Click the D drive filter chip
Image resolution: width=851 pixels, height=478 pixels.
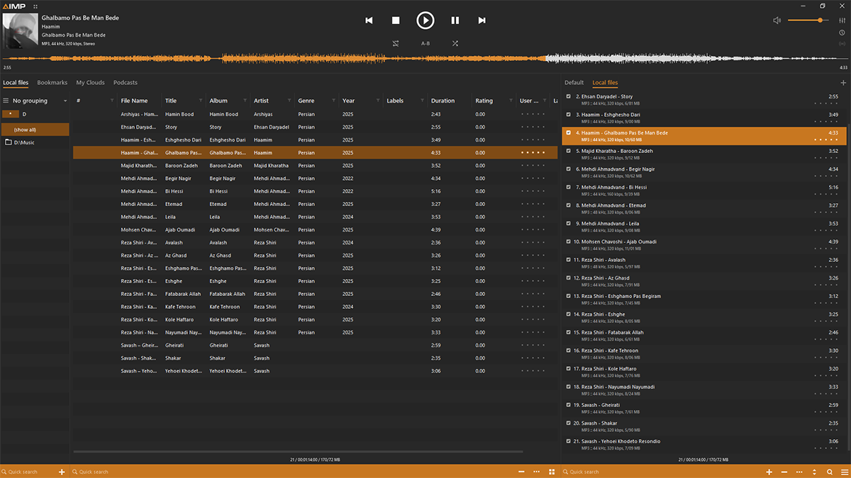(11, 113)
